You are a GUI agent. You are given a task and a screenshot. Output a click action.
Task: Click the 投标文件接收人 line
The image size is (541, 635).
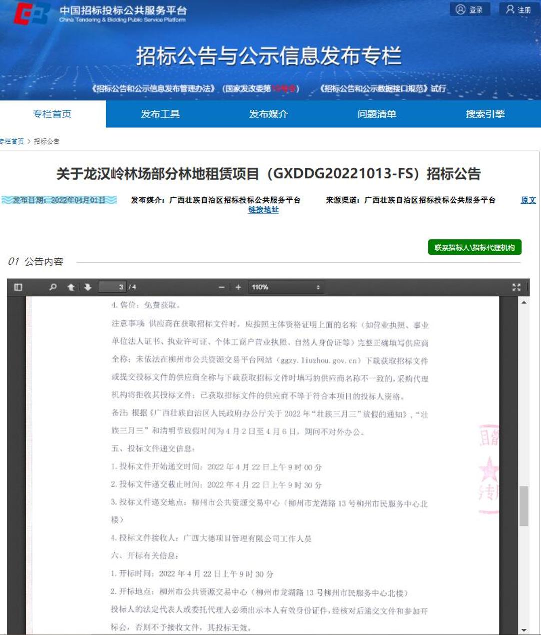(211, 538)
